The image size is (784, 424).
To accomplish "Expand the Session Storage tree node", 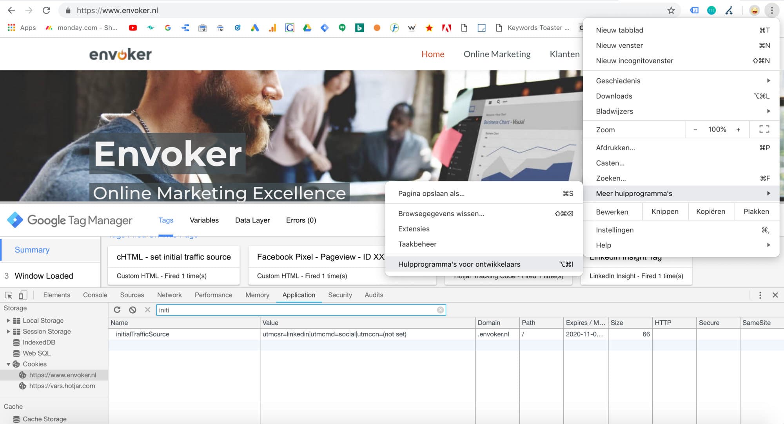I will click(8, 331).
